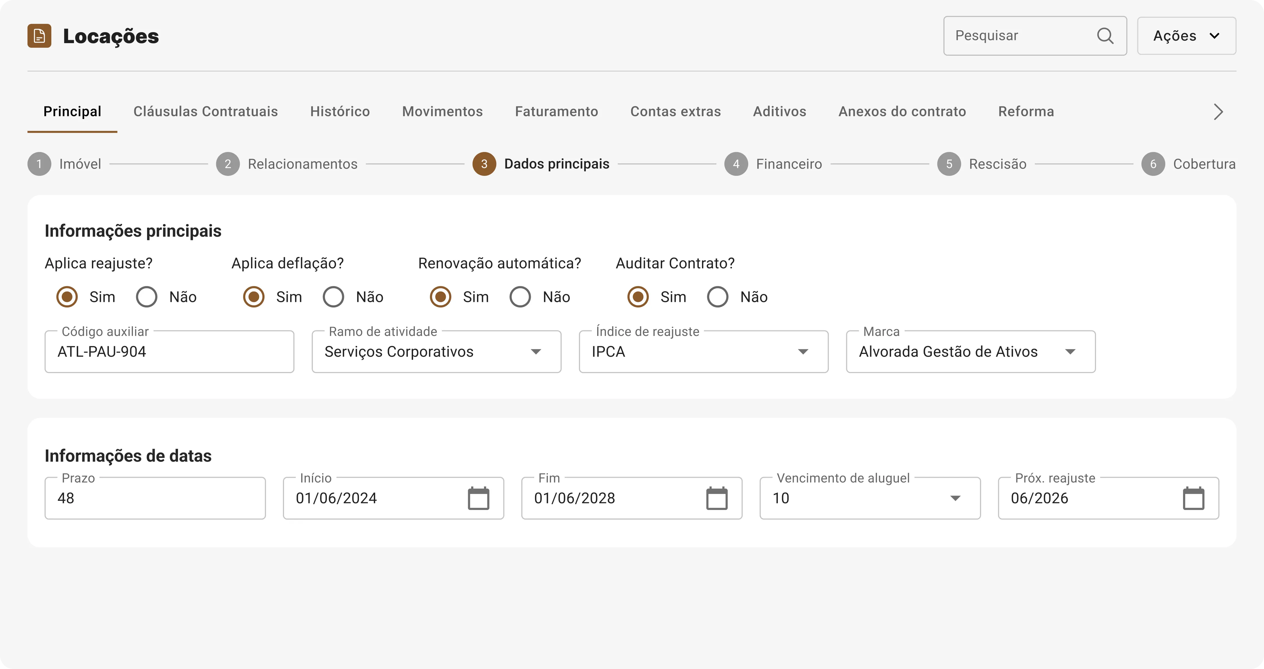The height and width of the screenshot is (669, 1264).
Task: Go to step 2 Relacionamentos
Action: pyautogui.click(x=286, y=164)
